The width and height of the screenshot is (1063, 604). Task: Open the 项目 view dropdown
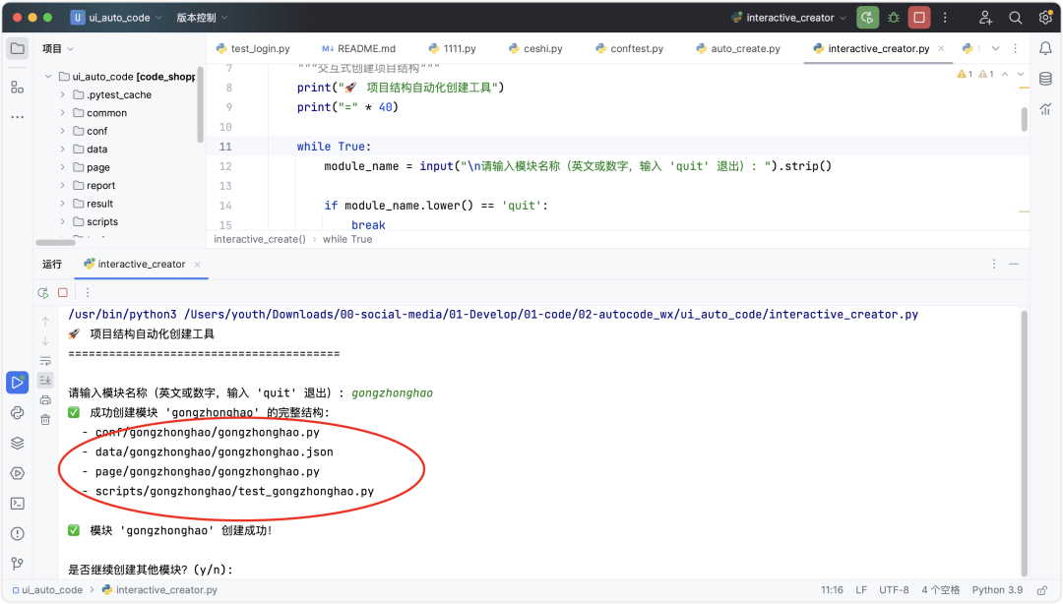click(58, 48)
